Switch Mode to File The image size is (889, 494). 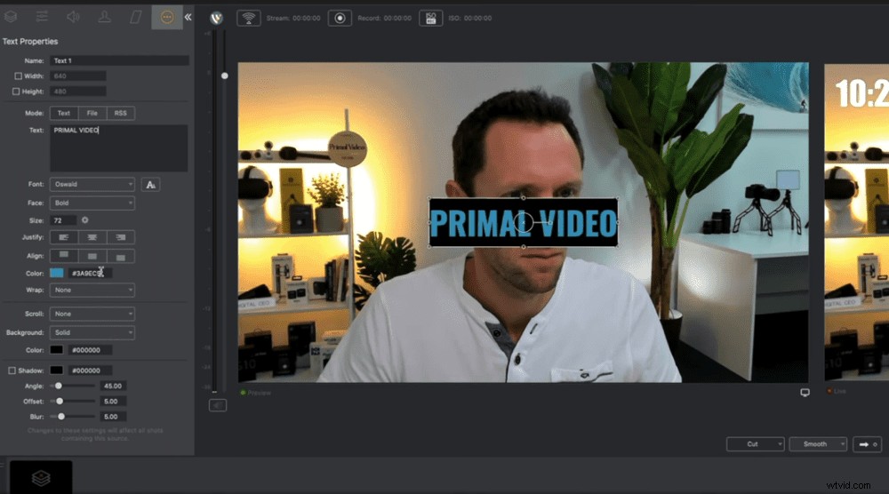[x=92, y=114]
